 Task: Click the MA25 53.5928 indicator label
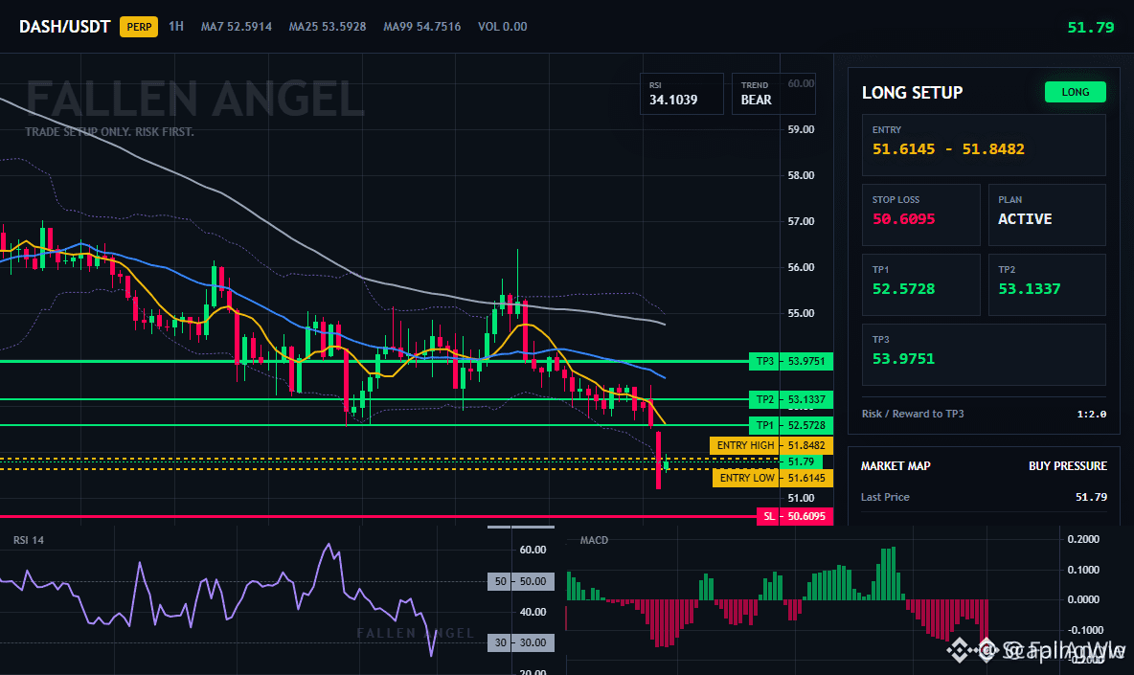pos(328,27)
